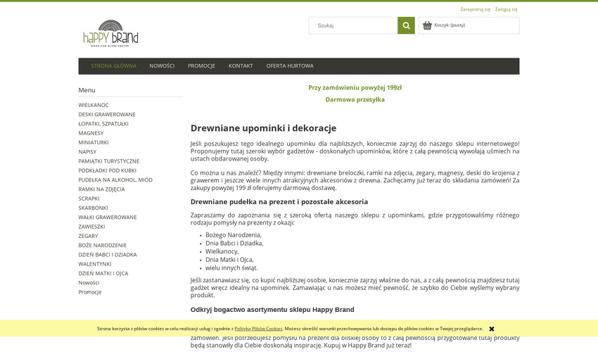Select Dzień Matki i Ojca category

click(103, 273)
